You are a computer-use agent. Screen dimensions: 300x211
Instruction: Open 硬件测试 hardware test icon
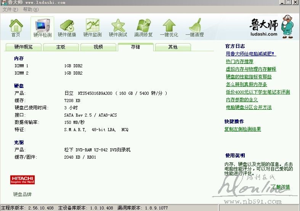tap(118, 28)
